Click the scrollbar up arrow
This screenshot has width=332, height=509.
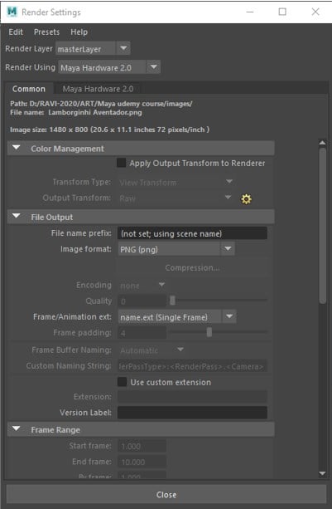pos(322,143)
